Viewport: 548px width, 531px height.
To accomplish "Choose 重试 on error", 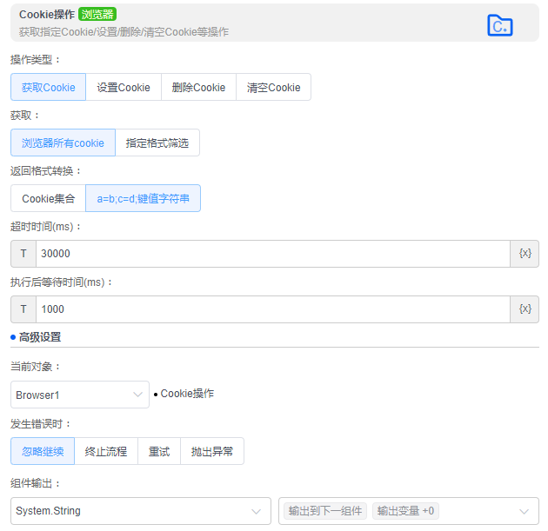I will (159, 451).
